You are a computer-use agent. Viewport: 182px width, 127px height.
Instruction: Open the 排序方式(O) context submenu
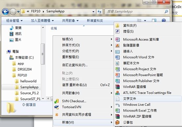click(x=87, y=45)
